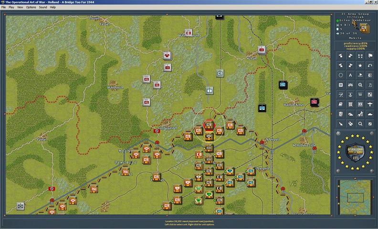
Task: Click the Overpelt town label
Action: click(262, 168)
